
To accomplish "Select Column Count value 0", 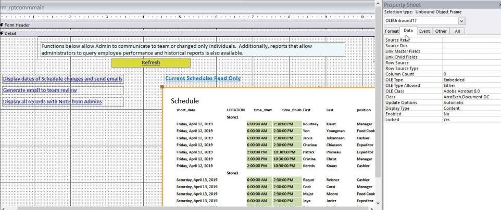I will [x=472, y=74].
